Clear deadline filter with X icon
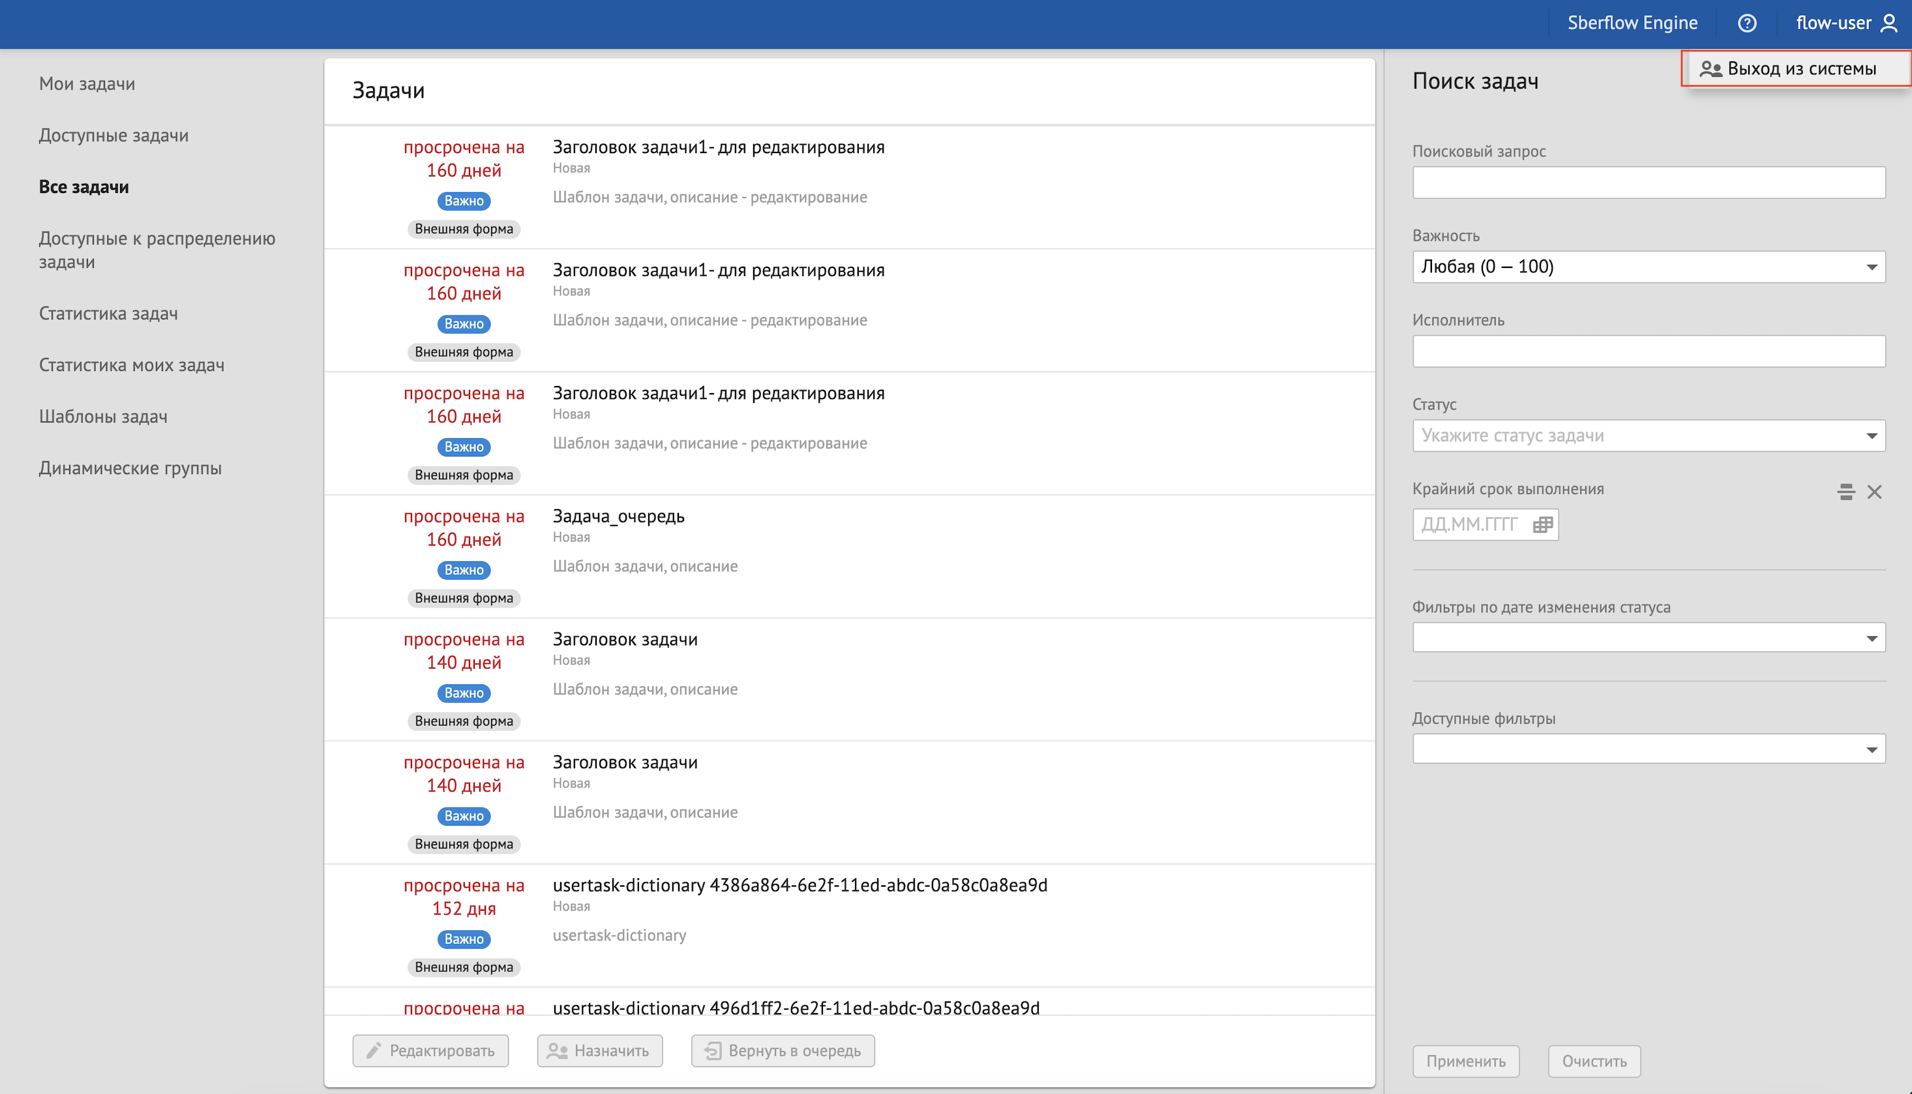Image resolution: width=1912 pixels, height=1094 pixels. pos(1874,492)
